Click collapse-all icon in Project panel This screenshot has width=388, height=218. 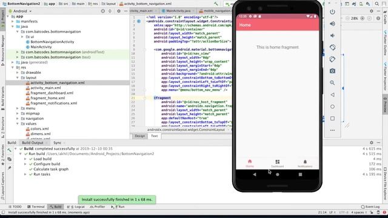tap(110, 11)
